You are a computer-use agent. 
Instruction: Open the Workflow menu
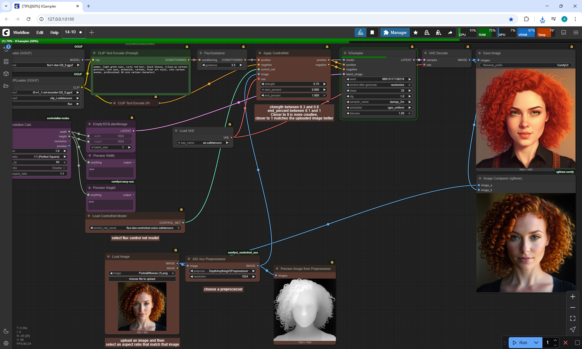click(21, 32)
